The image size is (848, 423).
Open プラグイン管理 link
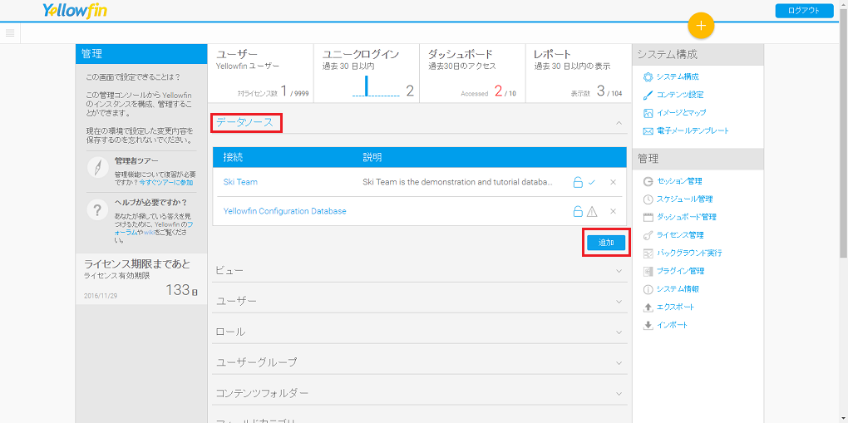coord(680,271)
